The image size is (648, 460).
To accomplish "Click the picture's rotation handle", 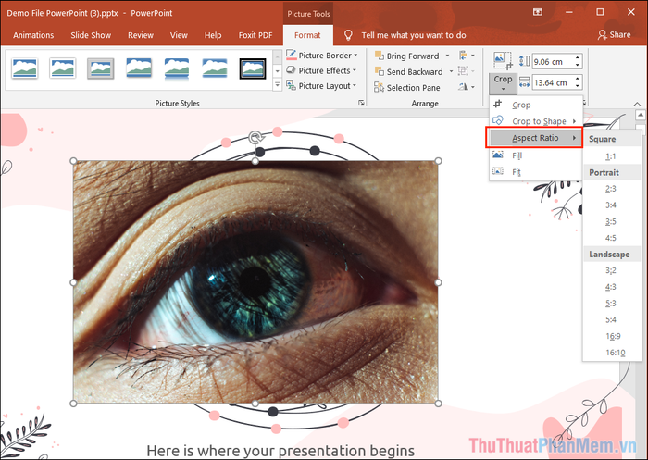I will [x=255, y=138].
